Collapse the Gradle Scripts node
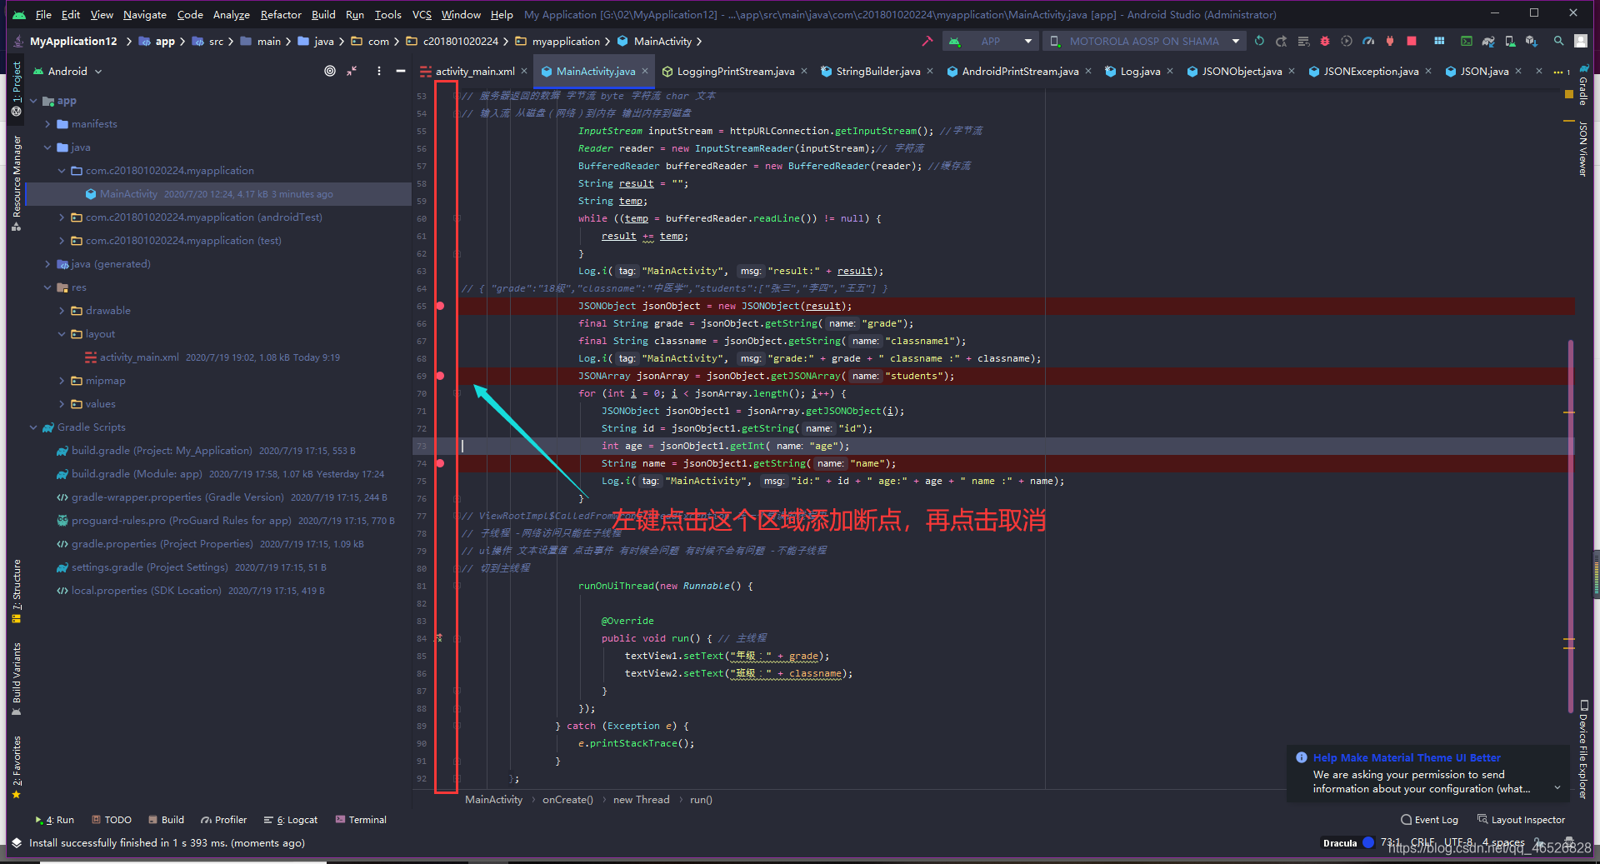The width and height of the screenshot is (1600, 864). click(x=34, y=427)
